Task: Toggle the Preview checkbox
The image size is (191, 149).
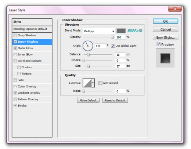Action: pos(158,44)
